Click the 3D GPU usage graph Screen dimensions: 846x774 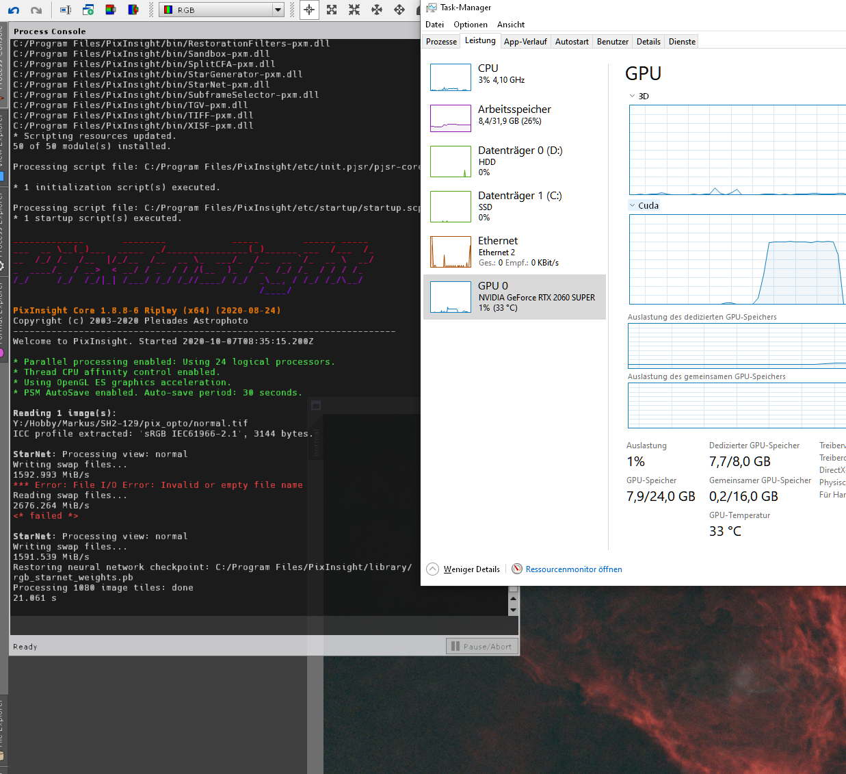(737, 150)
